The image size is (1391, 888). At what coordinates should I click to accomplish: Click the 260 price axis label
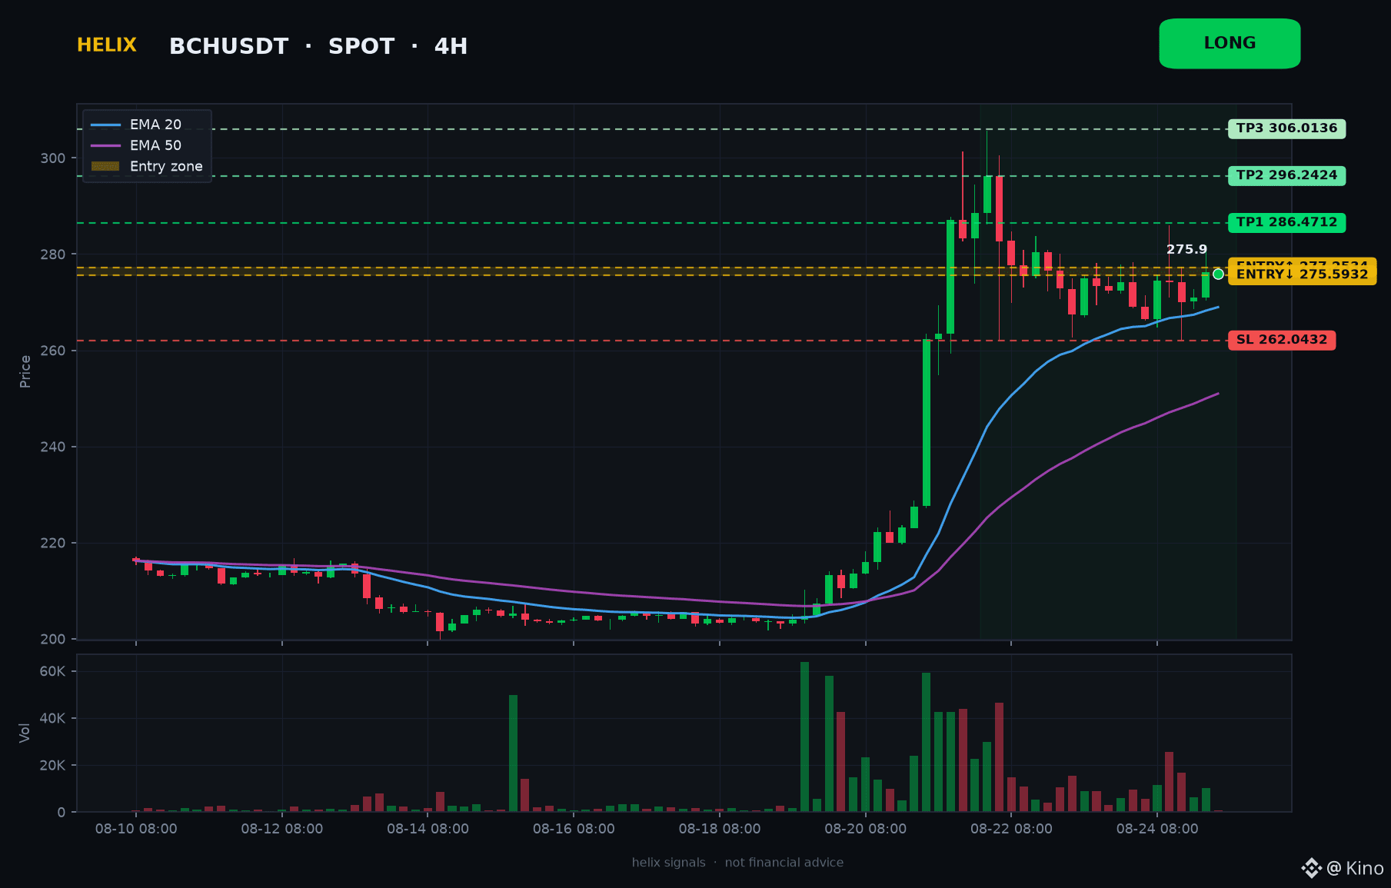tap(53, 351)
